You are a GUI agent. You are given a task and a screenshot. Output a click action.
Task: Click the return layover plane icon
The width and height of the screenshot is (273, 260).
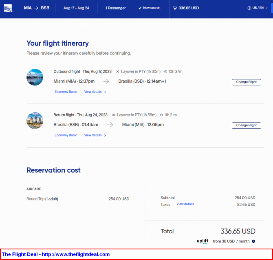(x=114, y=115)
